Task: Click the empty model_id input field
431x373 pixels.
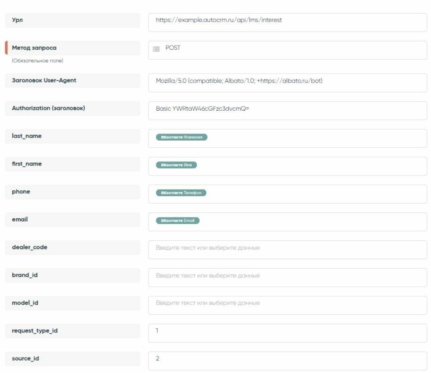Action: click(x=287, y=305)
